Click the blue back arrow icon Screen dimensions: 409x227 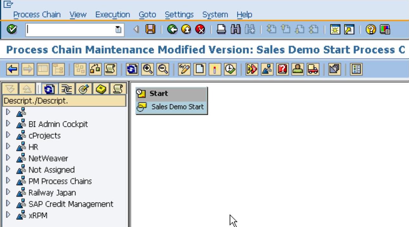coord(12,69)
